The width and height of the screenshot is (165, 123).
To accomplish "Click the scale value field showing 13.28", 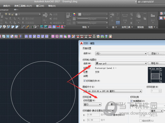I will tap(145, 116).
